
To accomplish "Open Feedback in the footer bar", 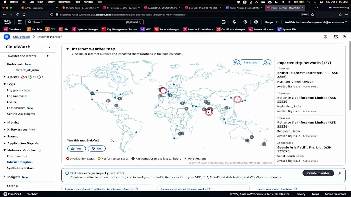I will tap(32, 194).
